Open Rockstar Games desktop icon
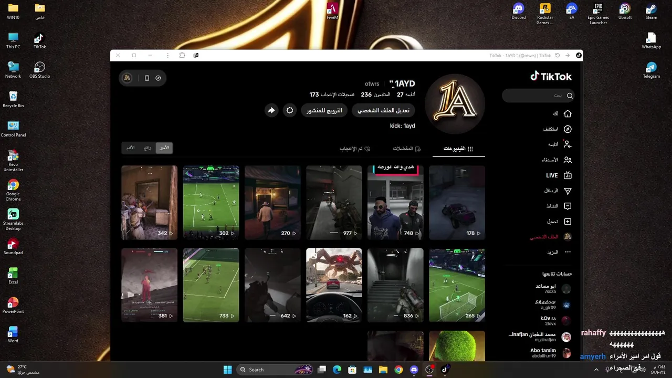Image resolution: width=672 pixels, height=378 pixels. 545,14
